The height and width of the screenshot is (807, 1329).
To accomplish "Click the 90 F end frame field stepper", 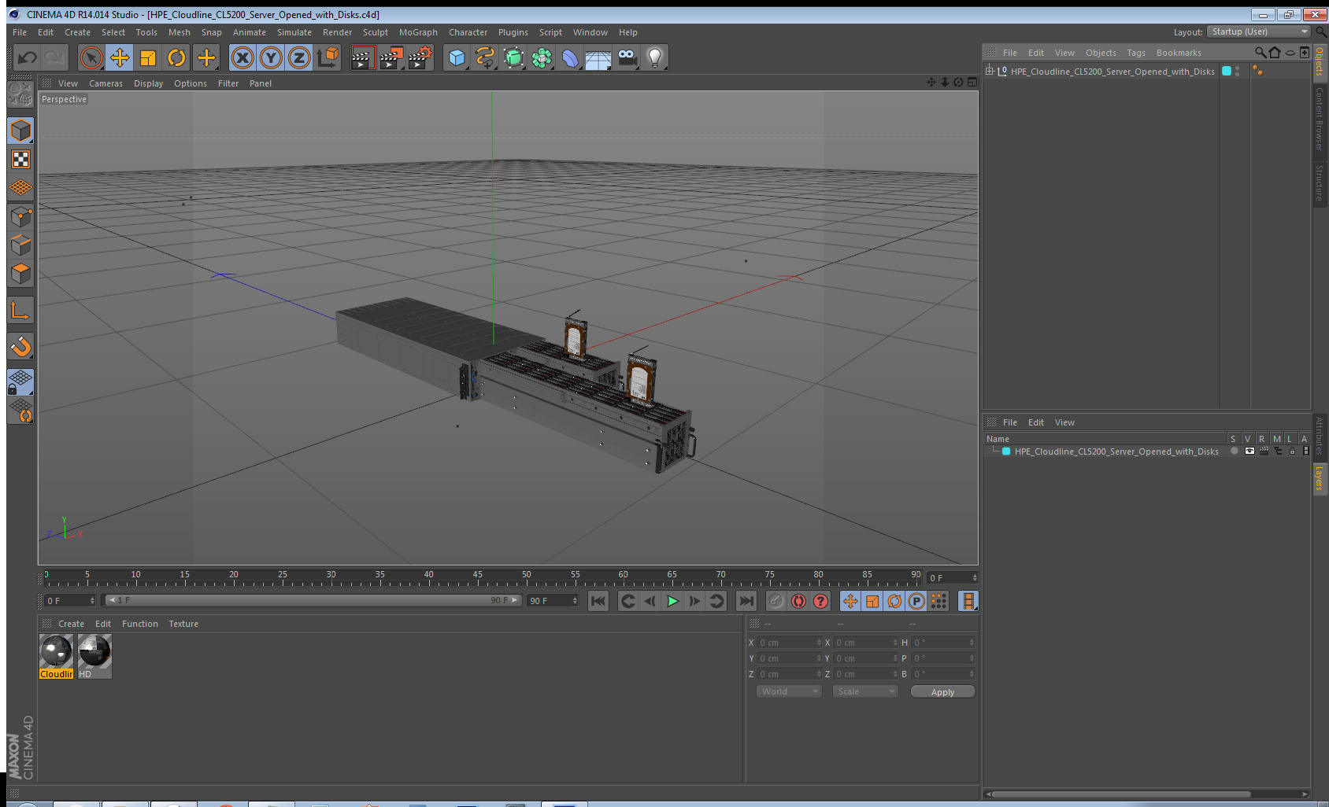I will click(x=575, y=600).
